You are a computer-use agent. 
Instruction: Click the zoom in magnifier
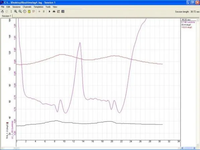[16, 12]
